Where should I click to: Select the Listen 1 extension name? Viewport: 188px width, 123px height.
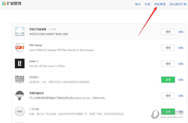(34, 61)
